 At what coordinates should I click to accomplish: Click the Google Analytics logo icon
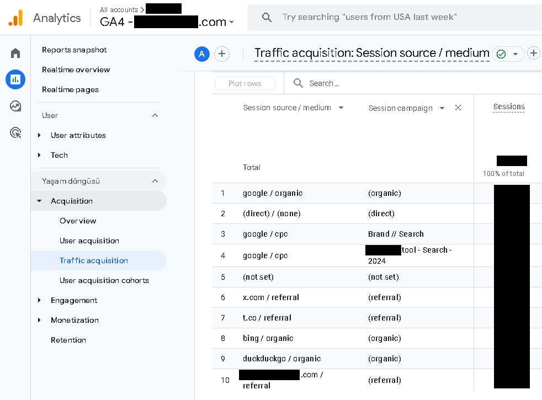(x=15, y=18)
